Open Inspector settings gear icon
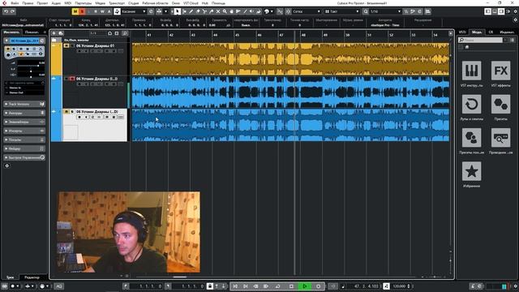 7,165
